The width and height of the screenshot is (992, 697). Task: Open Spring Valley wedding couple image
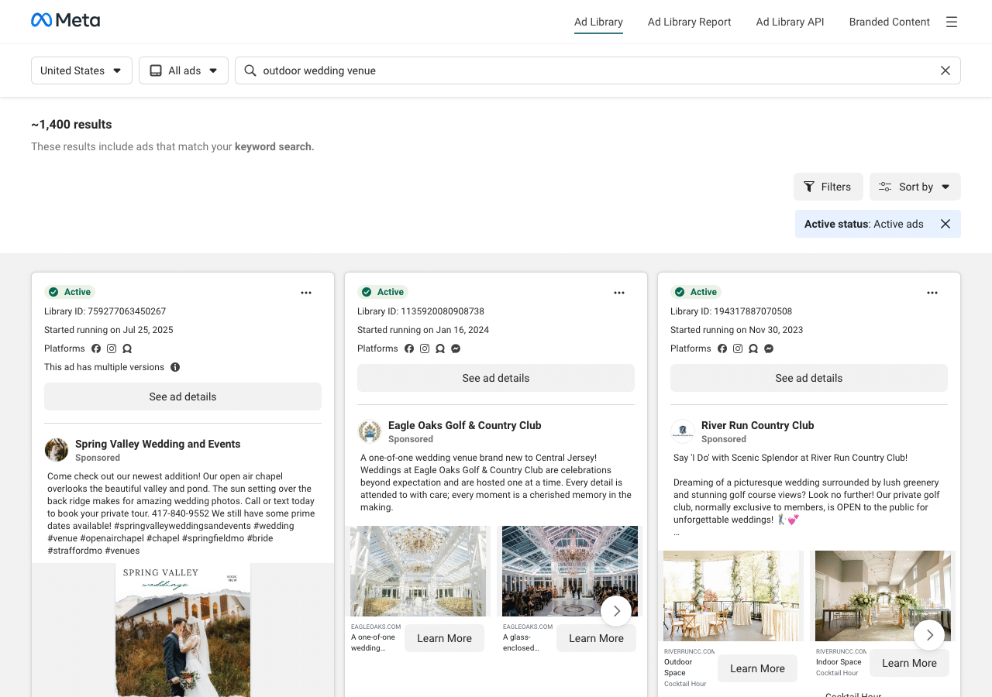click(183, 630)
